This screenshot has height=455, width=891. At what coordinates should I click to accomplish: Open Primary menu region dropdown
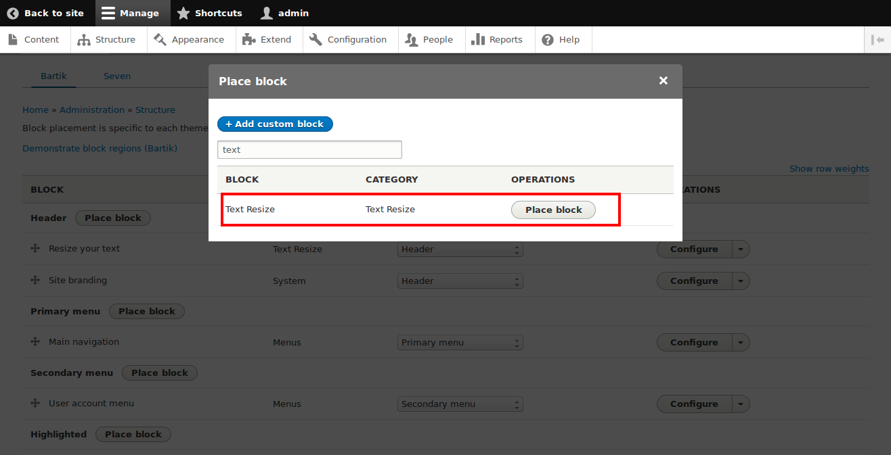tap(460, 343)
